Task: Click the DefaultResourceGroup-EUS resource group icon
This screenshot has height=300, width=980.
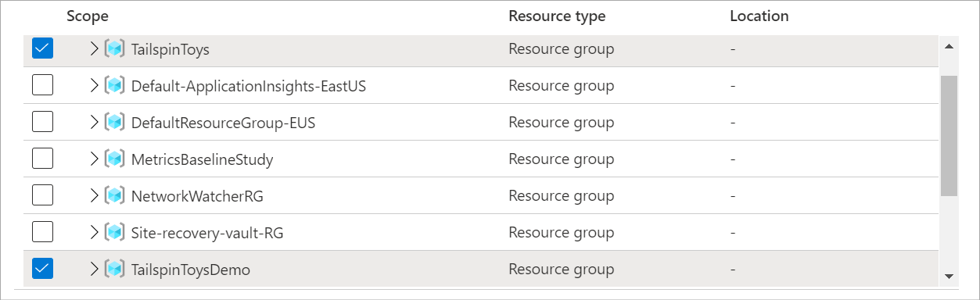Action: coord(115,123)
